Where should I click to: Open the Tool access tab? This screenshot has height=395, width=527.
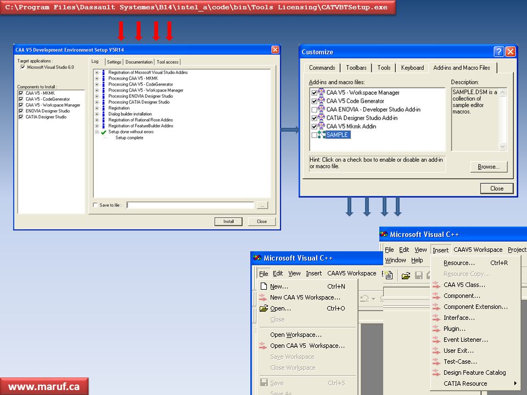tap(167, 62)
